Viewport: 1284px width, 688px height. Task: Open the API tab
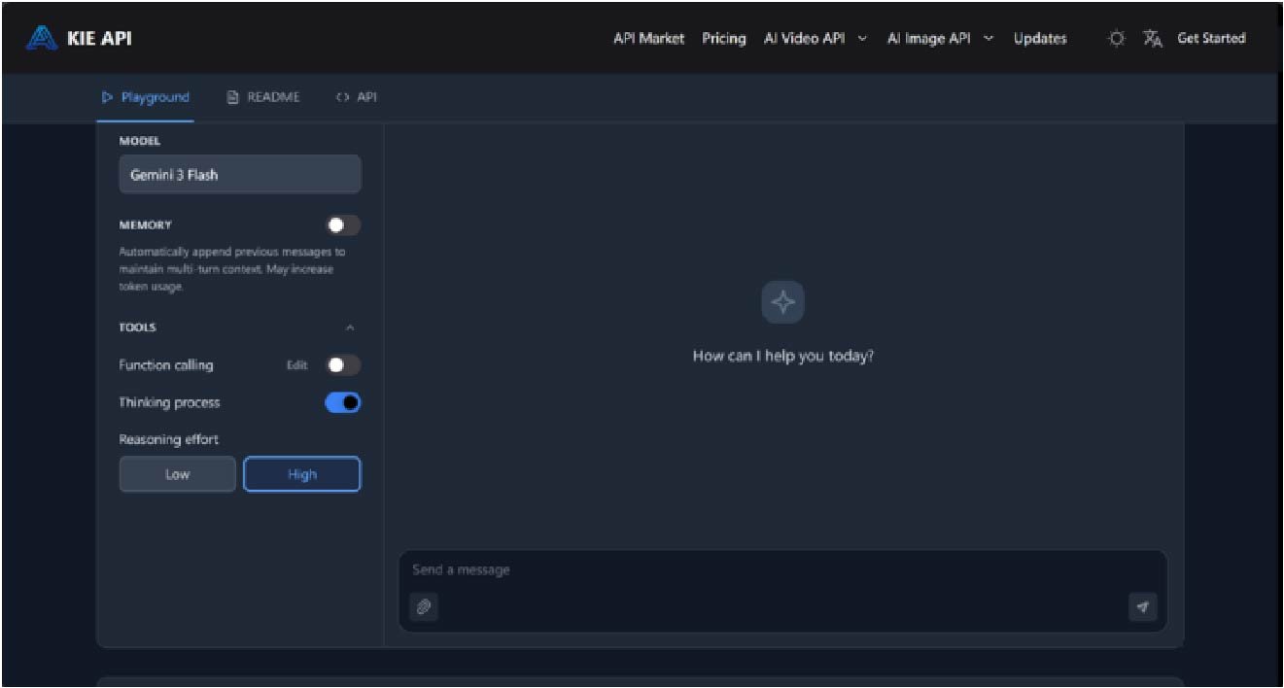(x=357, y=97)
